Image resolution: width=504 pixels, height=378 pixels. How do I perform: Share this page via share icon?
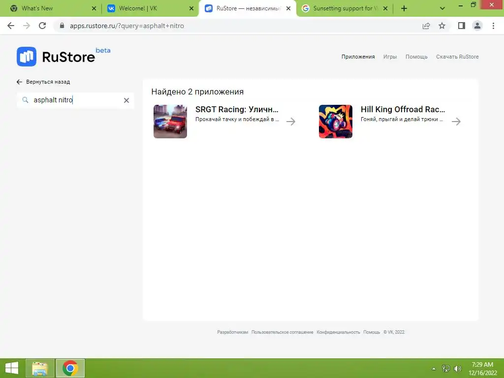[426, 26]
